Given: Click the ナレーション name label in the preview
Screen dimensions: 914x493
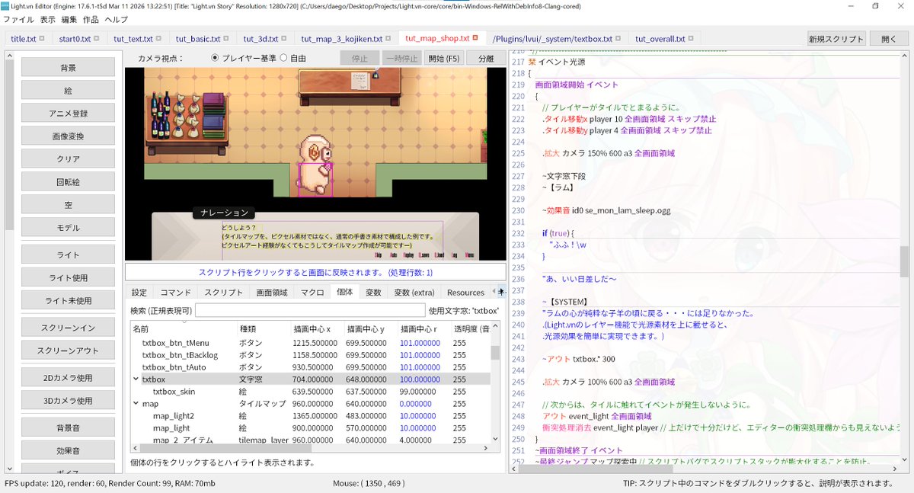Looking at the screenshot, I should pyautogui.click(x=223, y=213).
